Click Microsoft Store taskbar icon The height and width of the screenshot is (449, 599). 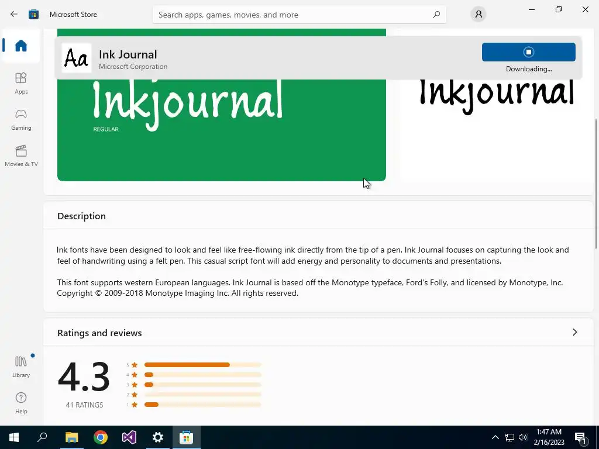[x=187, y=437]
